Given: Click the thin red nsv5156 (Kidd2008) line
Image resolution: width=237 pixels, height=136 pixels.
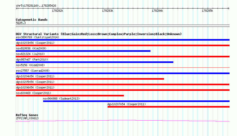Looking at the screenshot, I should 122,67.
